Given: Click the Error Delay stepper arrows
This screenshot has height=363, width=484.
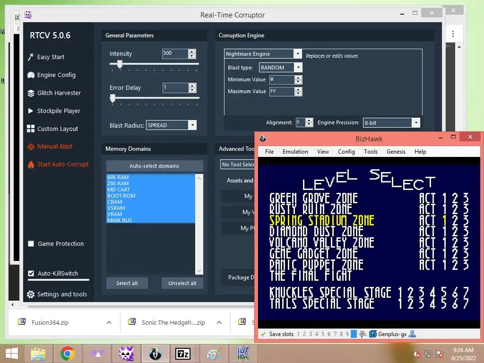Looking at the screenshot, I should coord(192,87).
